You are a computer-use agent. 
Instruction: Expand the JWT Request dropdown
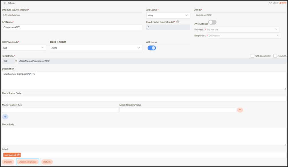(242, 29)
